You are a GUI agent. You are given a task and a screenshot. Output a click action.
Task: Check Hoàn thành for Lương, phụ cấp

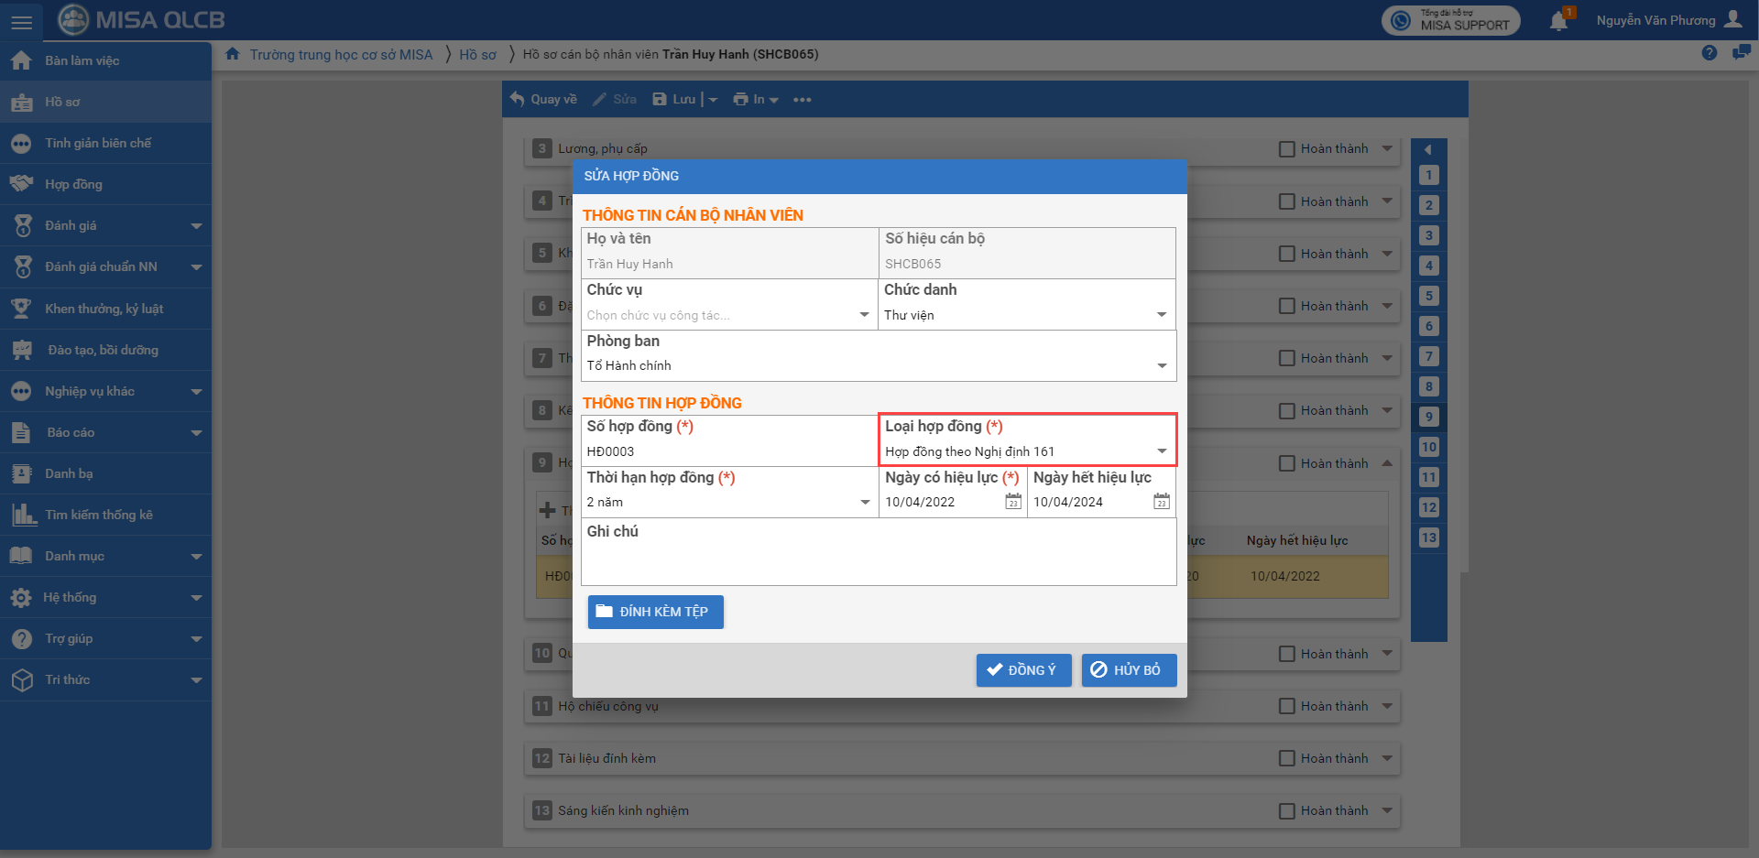[1286, 149]
